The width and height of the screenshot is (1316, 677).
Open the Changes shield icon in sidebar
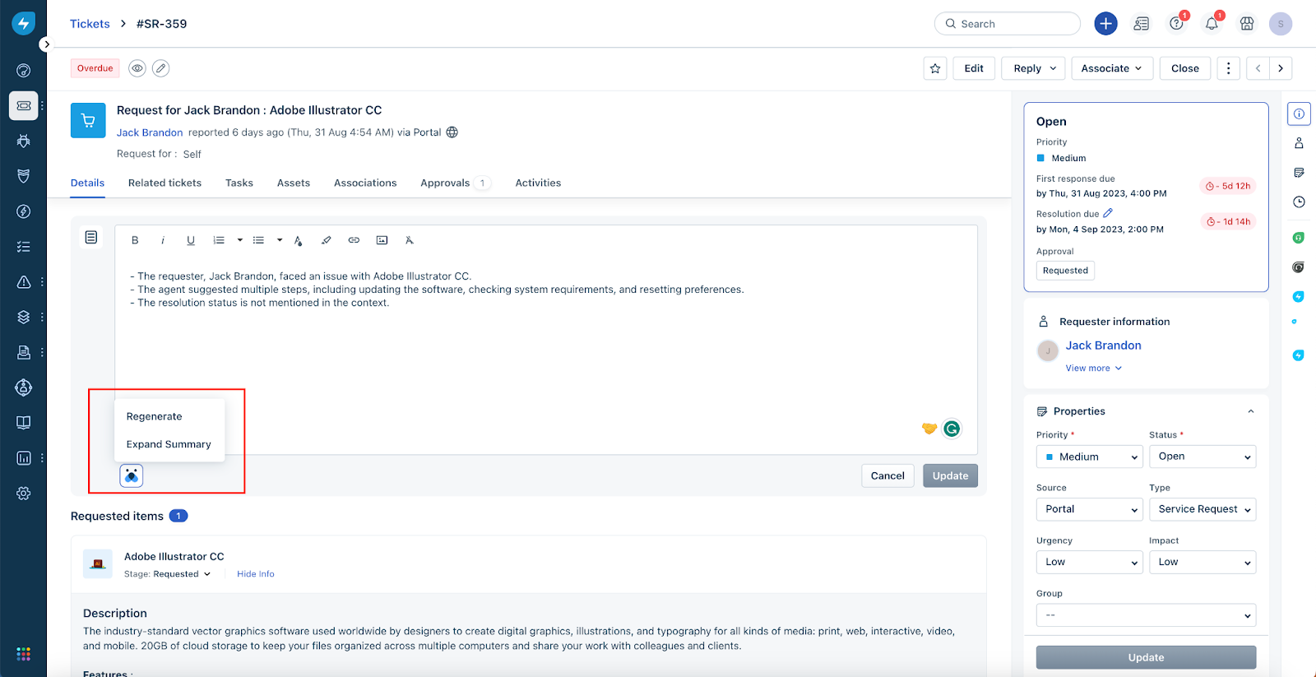pos(24,176)
